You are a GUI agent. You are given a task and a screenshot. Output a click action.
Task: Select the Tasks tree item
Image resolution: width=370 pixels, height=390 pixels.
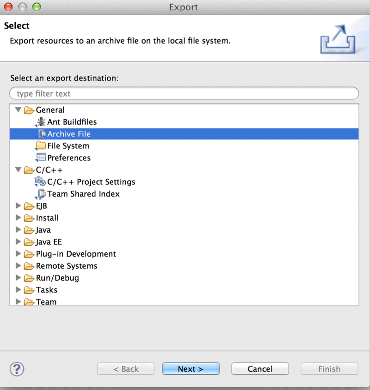tap(47, 290)
